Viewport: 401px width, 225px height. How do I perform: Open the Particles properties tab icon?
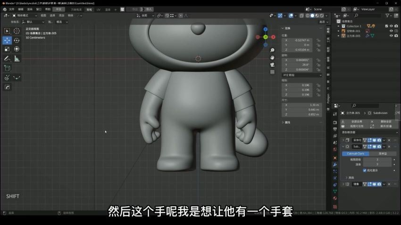tap(335, 171)
